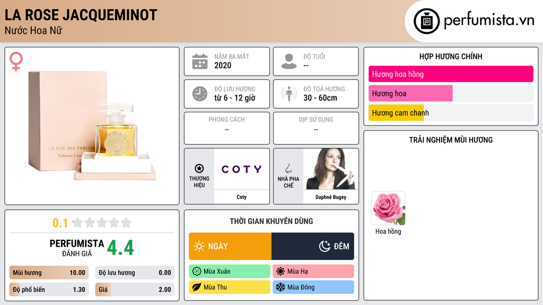
Task: Click the 2020 release year value
Action: point(223,65)
